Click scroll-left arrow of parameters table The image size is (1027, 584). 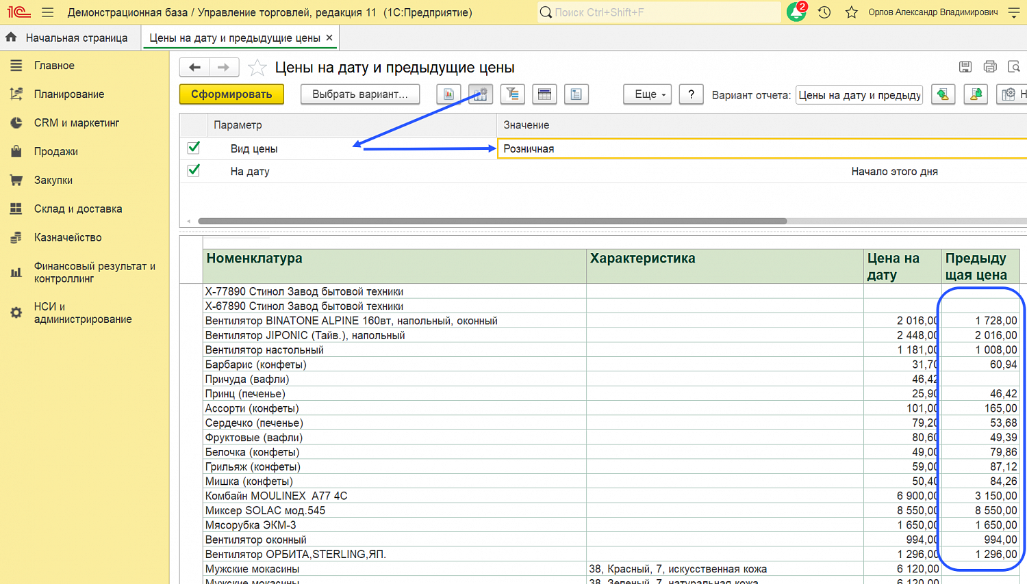point(189,221)
